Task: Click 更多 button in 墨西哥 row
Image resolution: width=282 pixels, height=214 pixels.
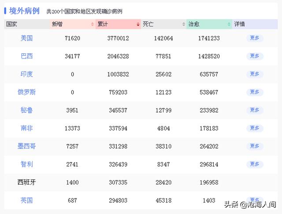Action: (255, 146)
